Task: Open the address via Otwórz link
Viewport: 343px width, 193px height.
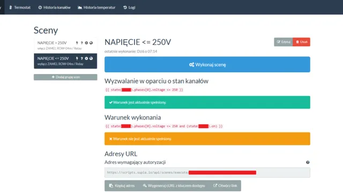Action: (225, 186)
